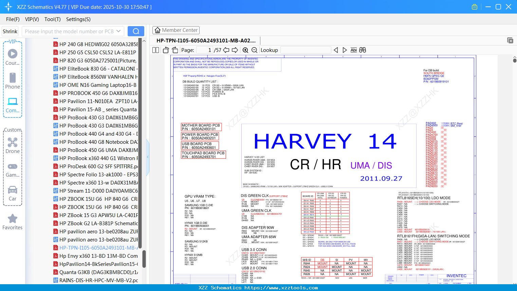Open the Settings(S) menu
Viewport: 517px width, 291px height.
pyautogui.click(x=78, y=19)
